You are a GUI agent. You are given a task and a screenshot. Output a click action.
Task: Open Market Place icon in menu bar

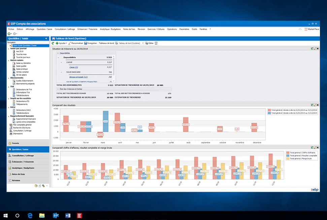pyautogui.click(x=306, y=29)
